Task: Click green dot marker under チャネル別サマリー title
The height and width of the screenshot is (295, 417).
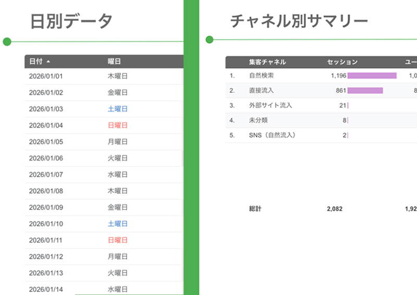Action: [210, 39]
